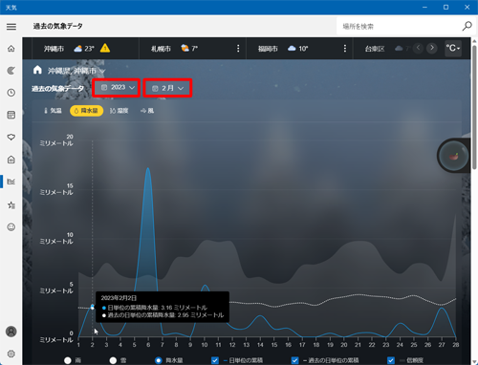Switch to the 湿度 tab

119,111
